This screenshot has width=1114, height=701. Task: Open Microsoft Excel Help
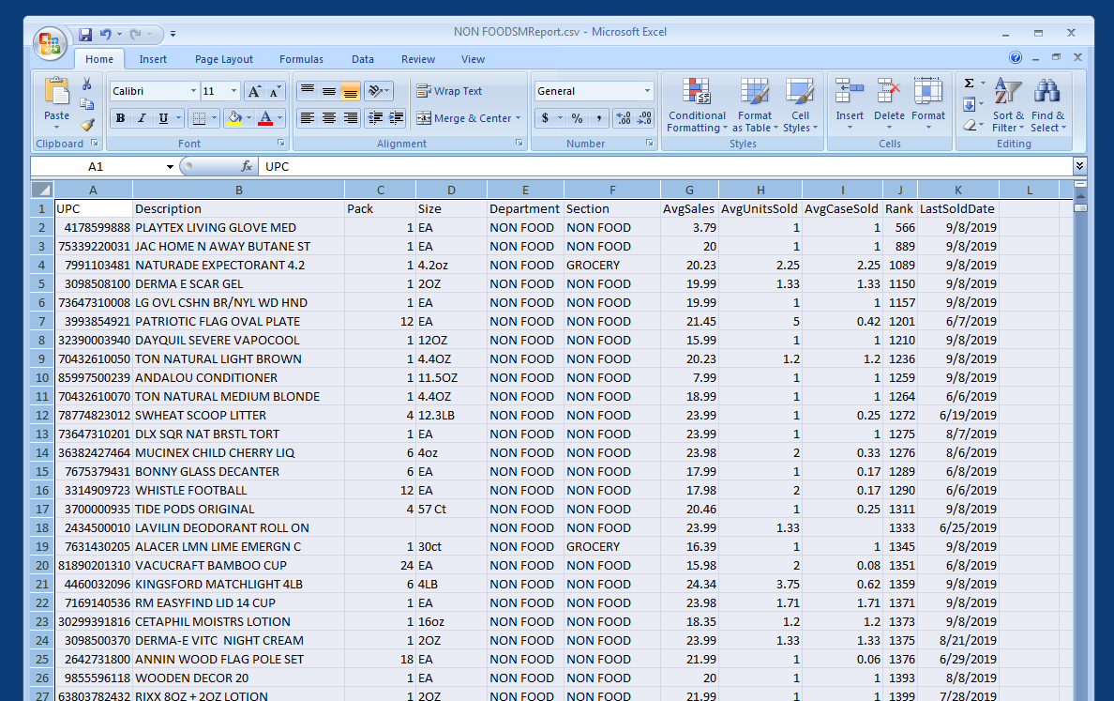[1016, 57]
